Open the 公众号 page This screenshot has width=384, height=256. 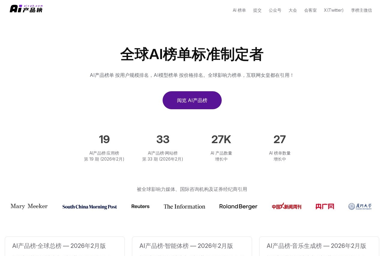tap(275, 10)
